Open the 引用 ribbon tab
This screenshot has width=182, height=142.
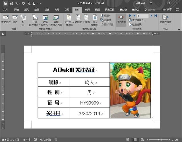coord(67,10)
